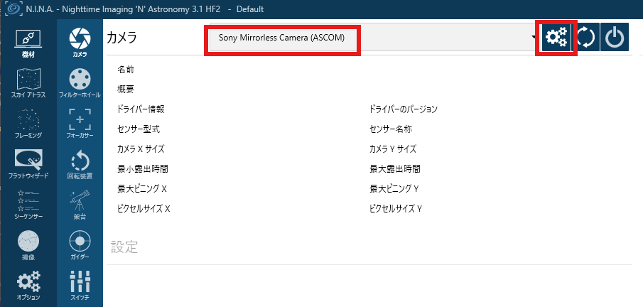The height and width of the screenshot is (307, 643).
Task: Click the センサー名称 label
Action: [391, 129]
